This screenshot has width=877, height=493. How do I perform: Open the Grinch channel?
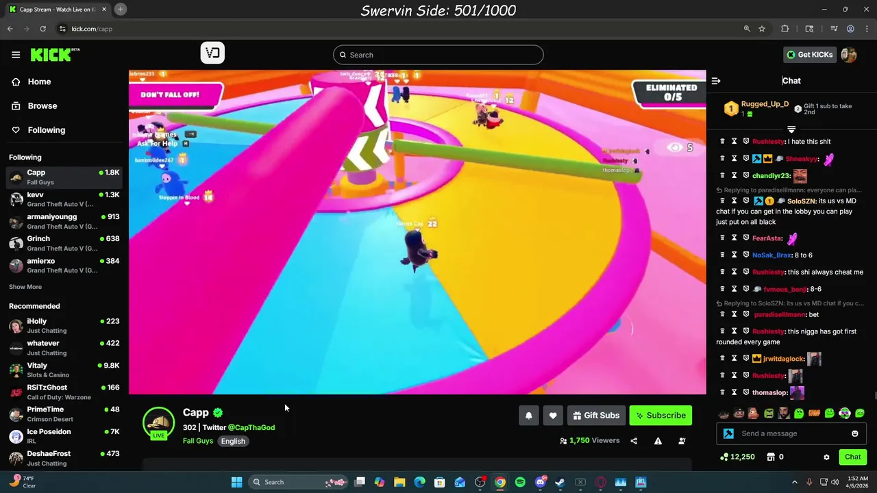click(64, 243)
